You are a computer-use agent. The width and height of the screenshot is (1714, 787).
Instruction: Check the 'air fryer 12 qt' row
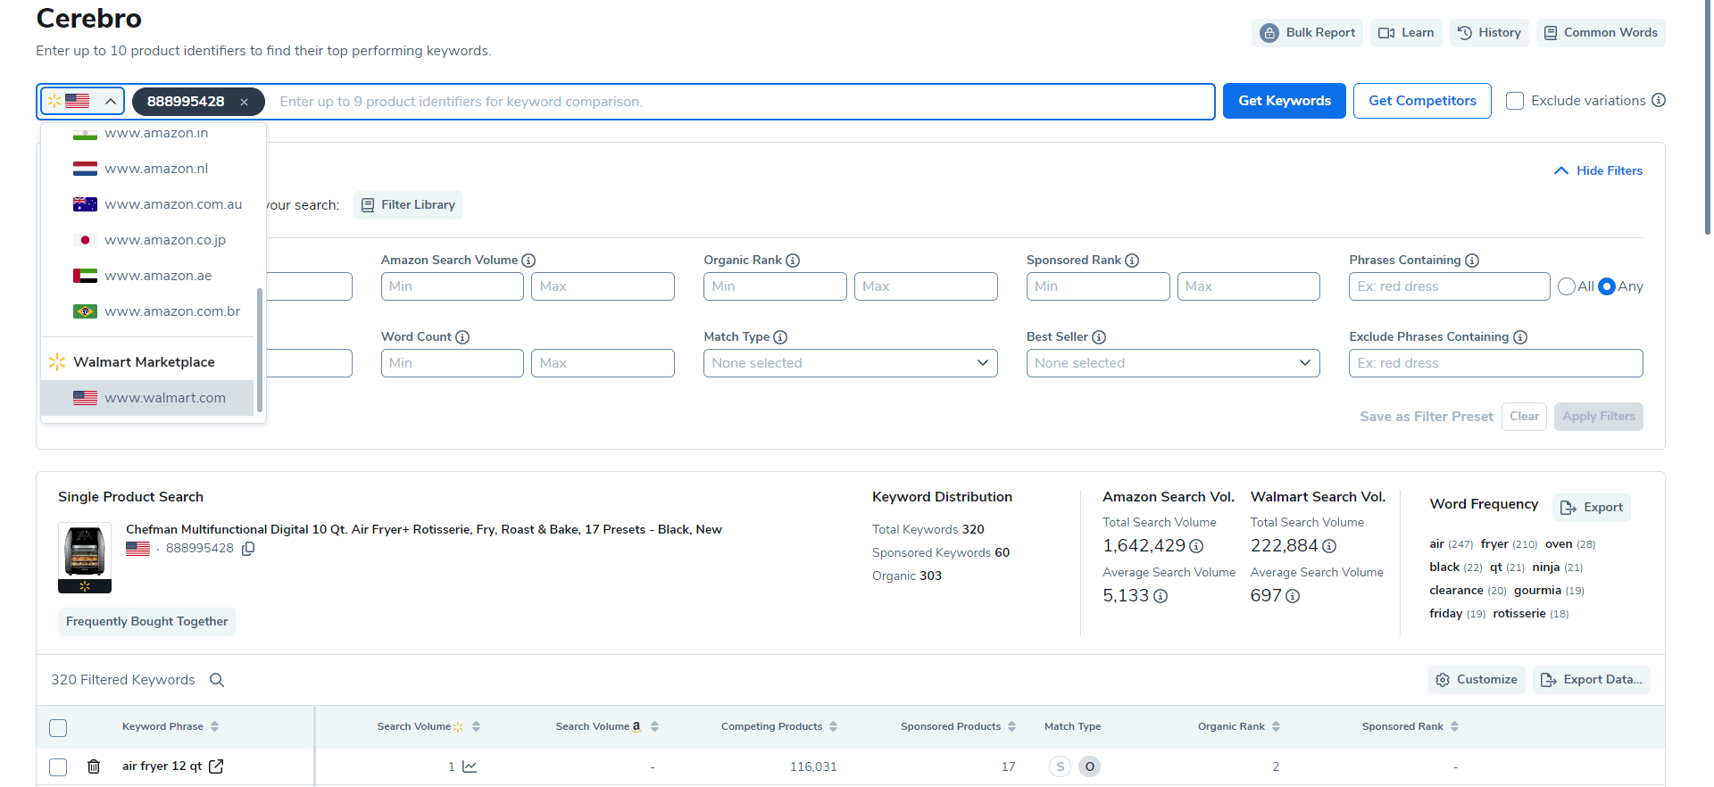tap(58, 767)
